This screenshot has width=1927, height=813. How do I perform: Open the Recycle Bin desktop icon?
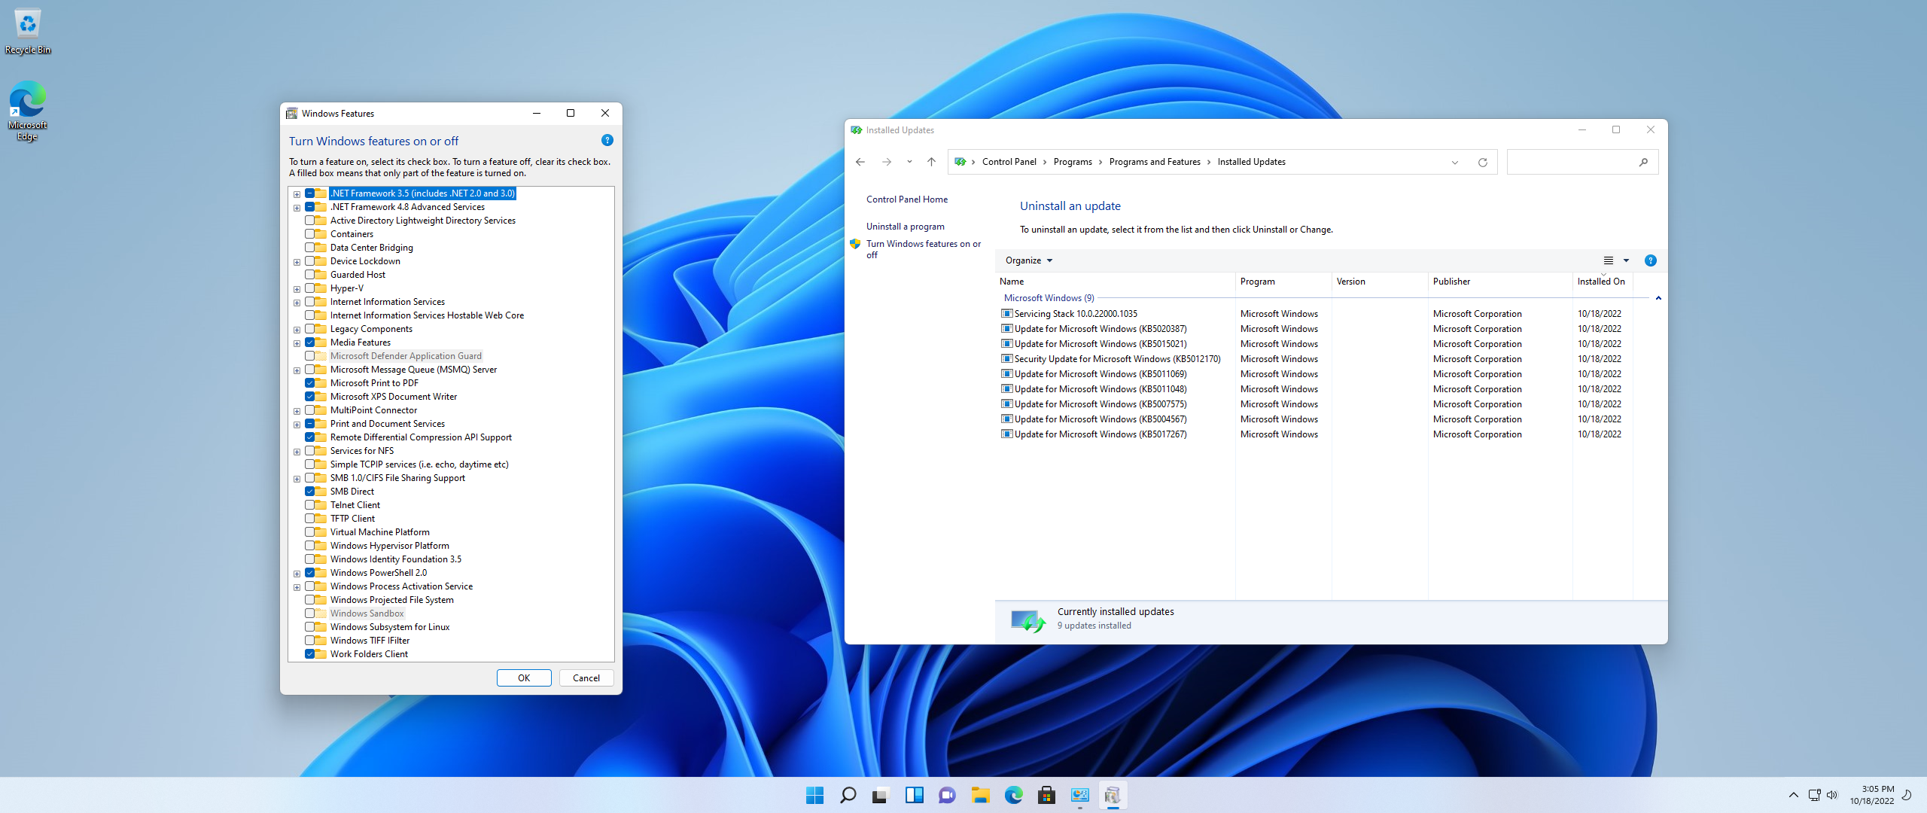click(x=28, y=32)
